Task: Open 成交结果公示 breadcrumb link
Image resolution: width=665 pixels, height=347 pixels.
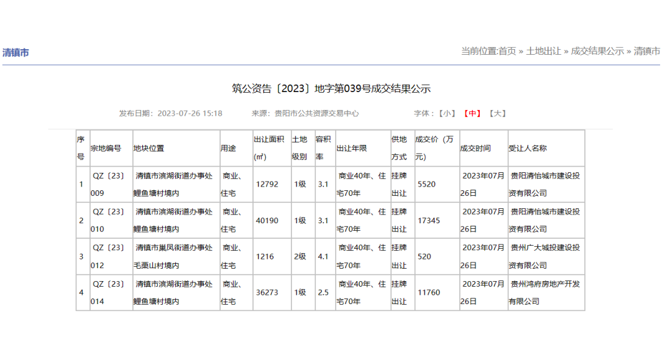Action: [x=597, y=52]
